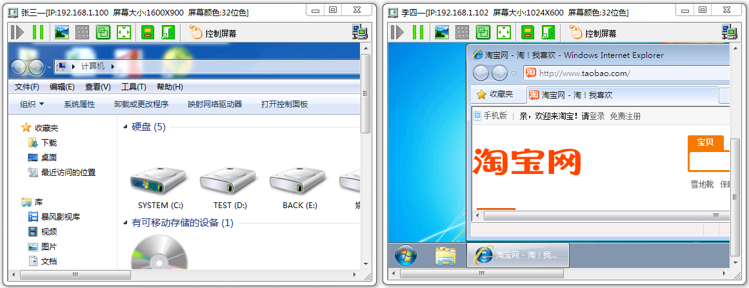Click the green pause icon in 张三 window
749x288 pixels.
(38, 32)
